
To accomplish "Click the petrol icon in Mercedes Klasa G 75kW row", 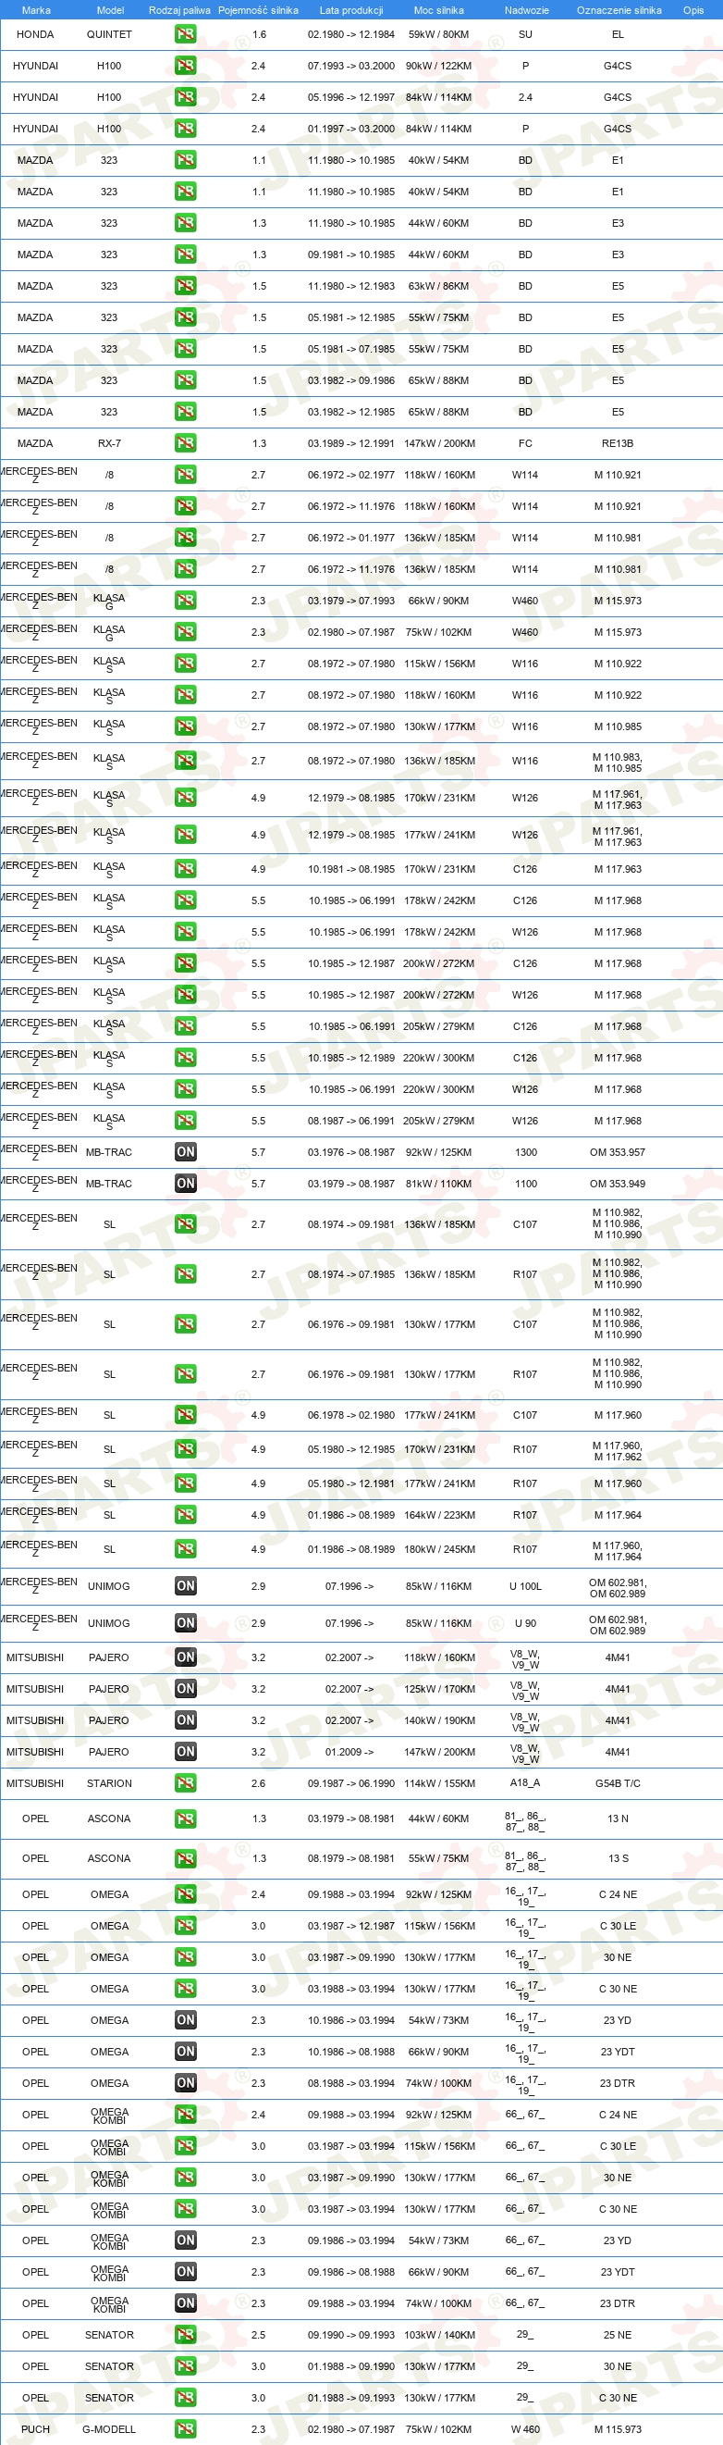I will (x=185, y=632).
